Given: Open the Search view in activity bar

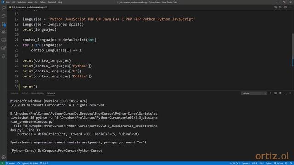Looking at the screenshot, I should (x=4, y=8).
